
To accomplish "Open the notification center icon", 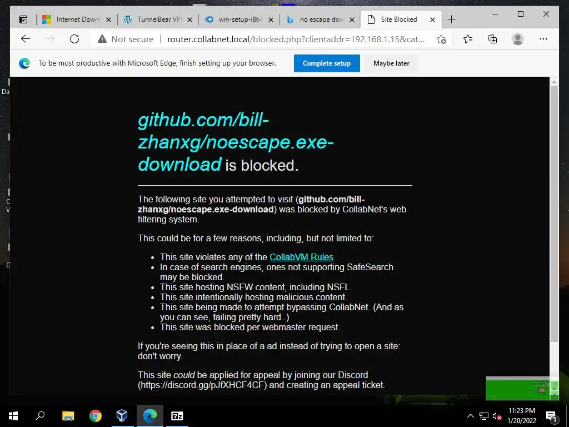I will (551, 416).
